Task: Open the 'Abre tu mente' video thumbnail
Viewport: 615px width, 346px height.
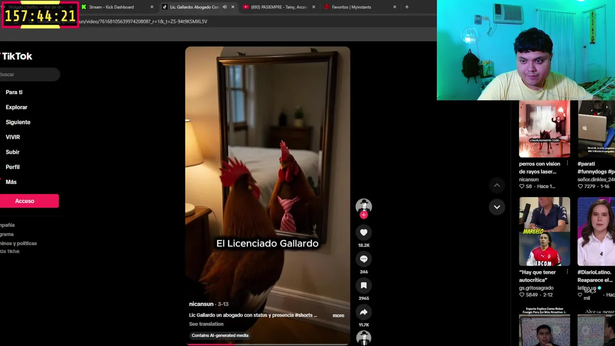Action: [x=596, y=326]
